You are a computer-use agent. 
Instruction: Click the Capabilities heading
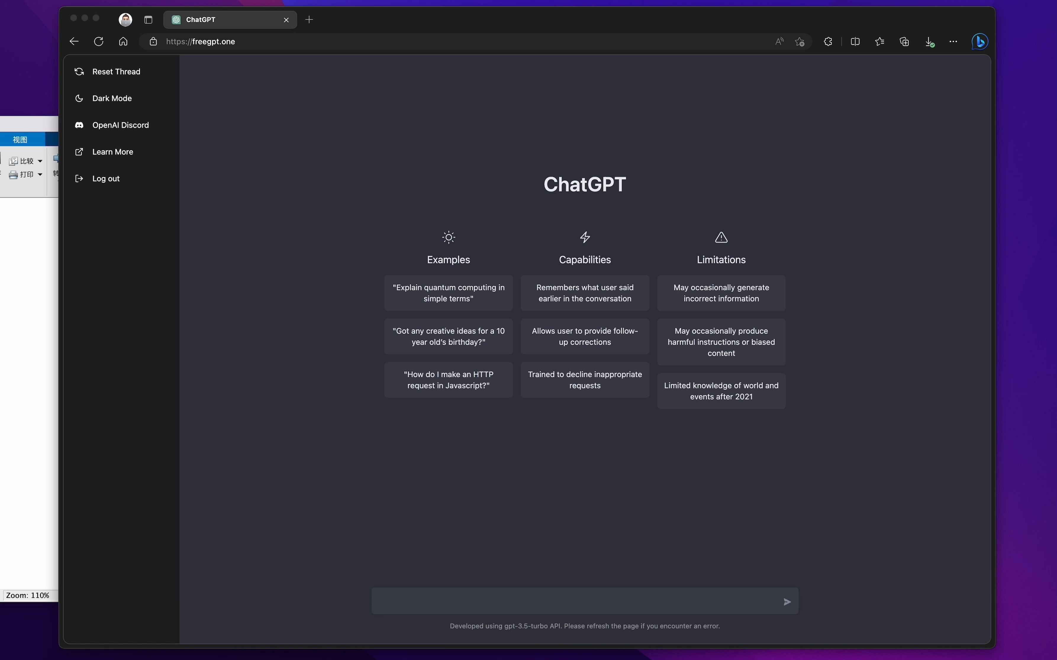click(585, 260)
